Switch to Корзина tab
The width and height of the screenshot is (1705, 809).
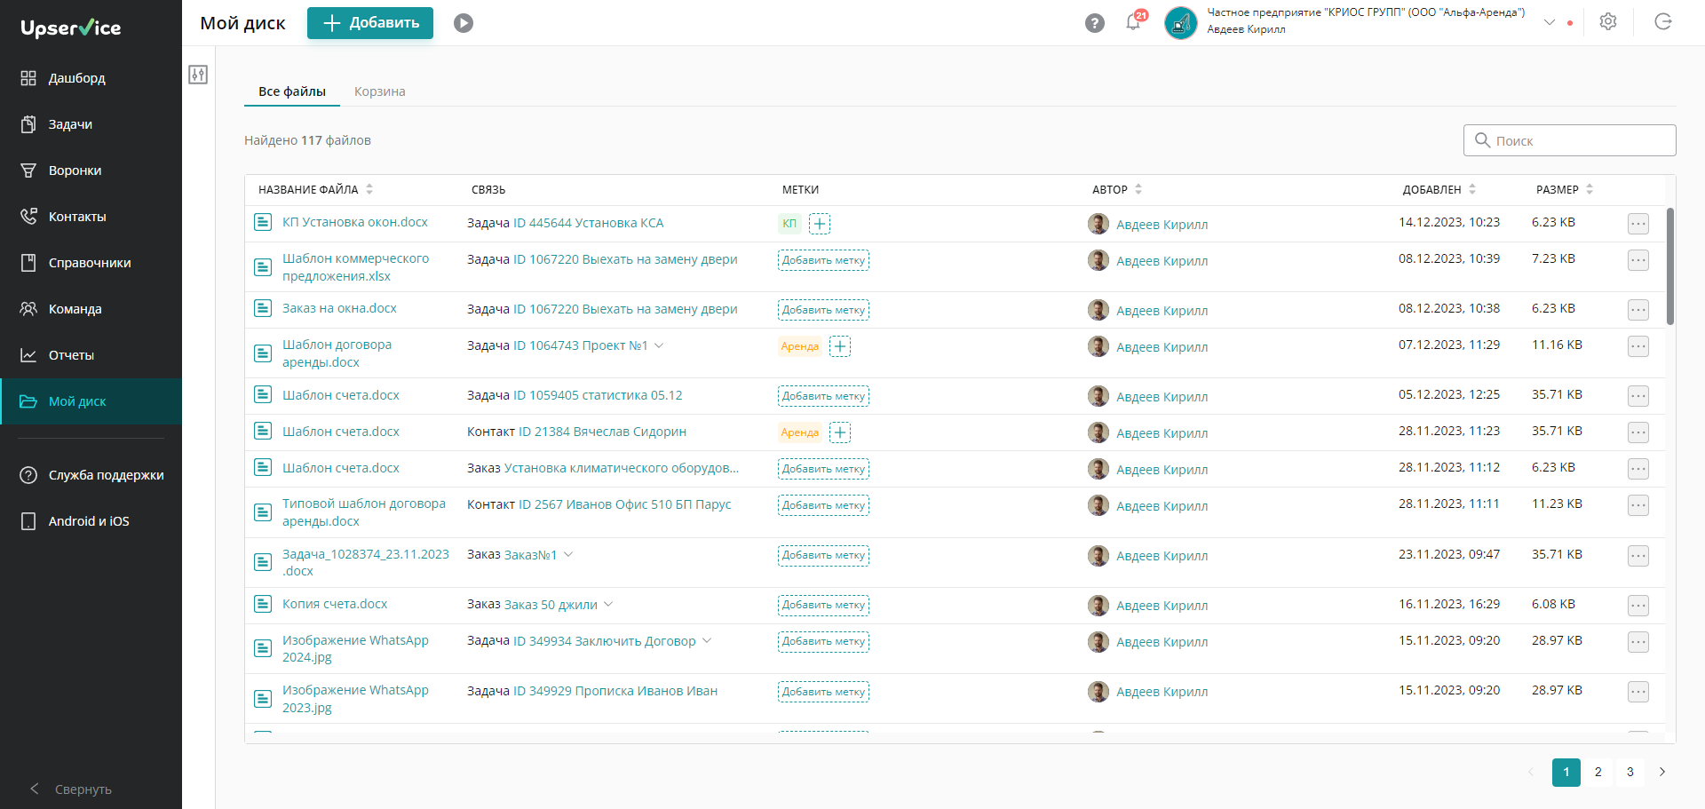(380, 91)
